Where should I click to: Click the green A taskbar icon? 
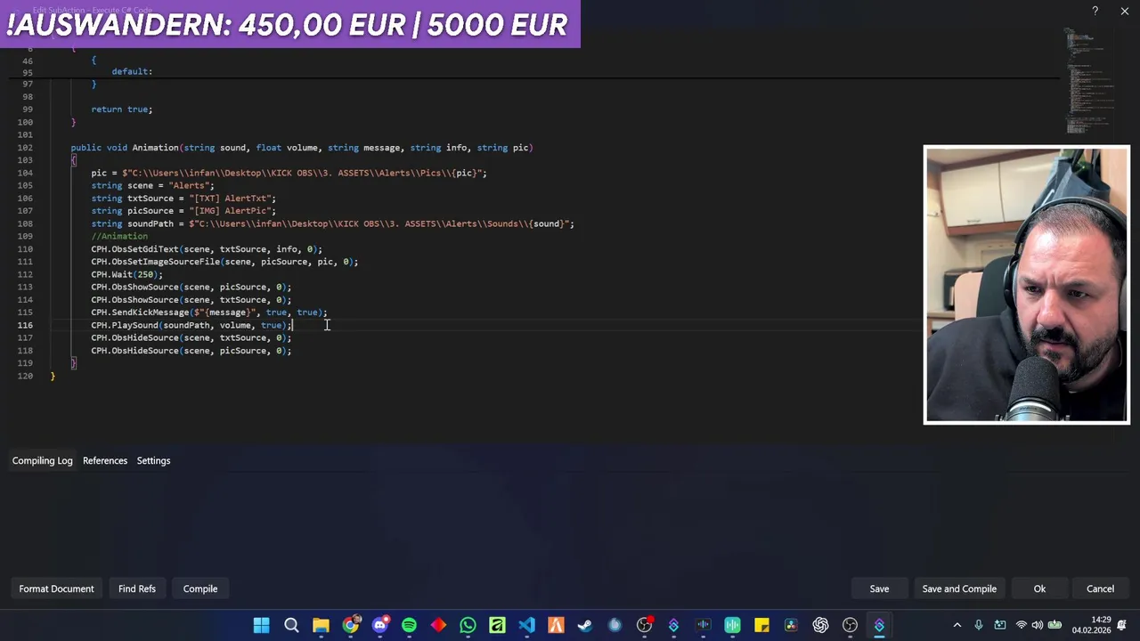497,625
